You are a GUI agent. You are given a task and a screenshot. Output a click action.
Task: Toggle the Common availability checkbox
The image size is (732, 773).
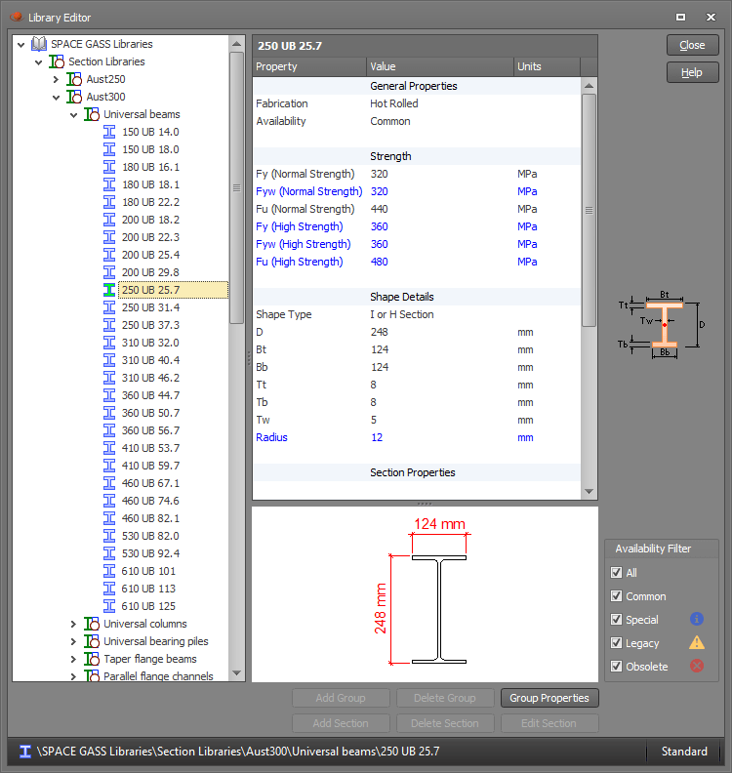point(616,596)
